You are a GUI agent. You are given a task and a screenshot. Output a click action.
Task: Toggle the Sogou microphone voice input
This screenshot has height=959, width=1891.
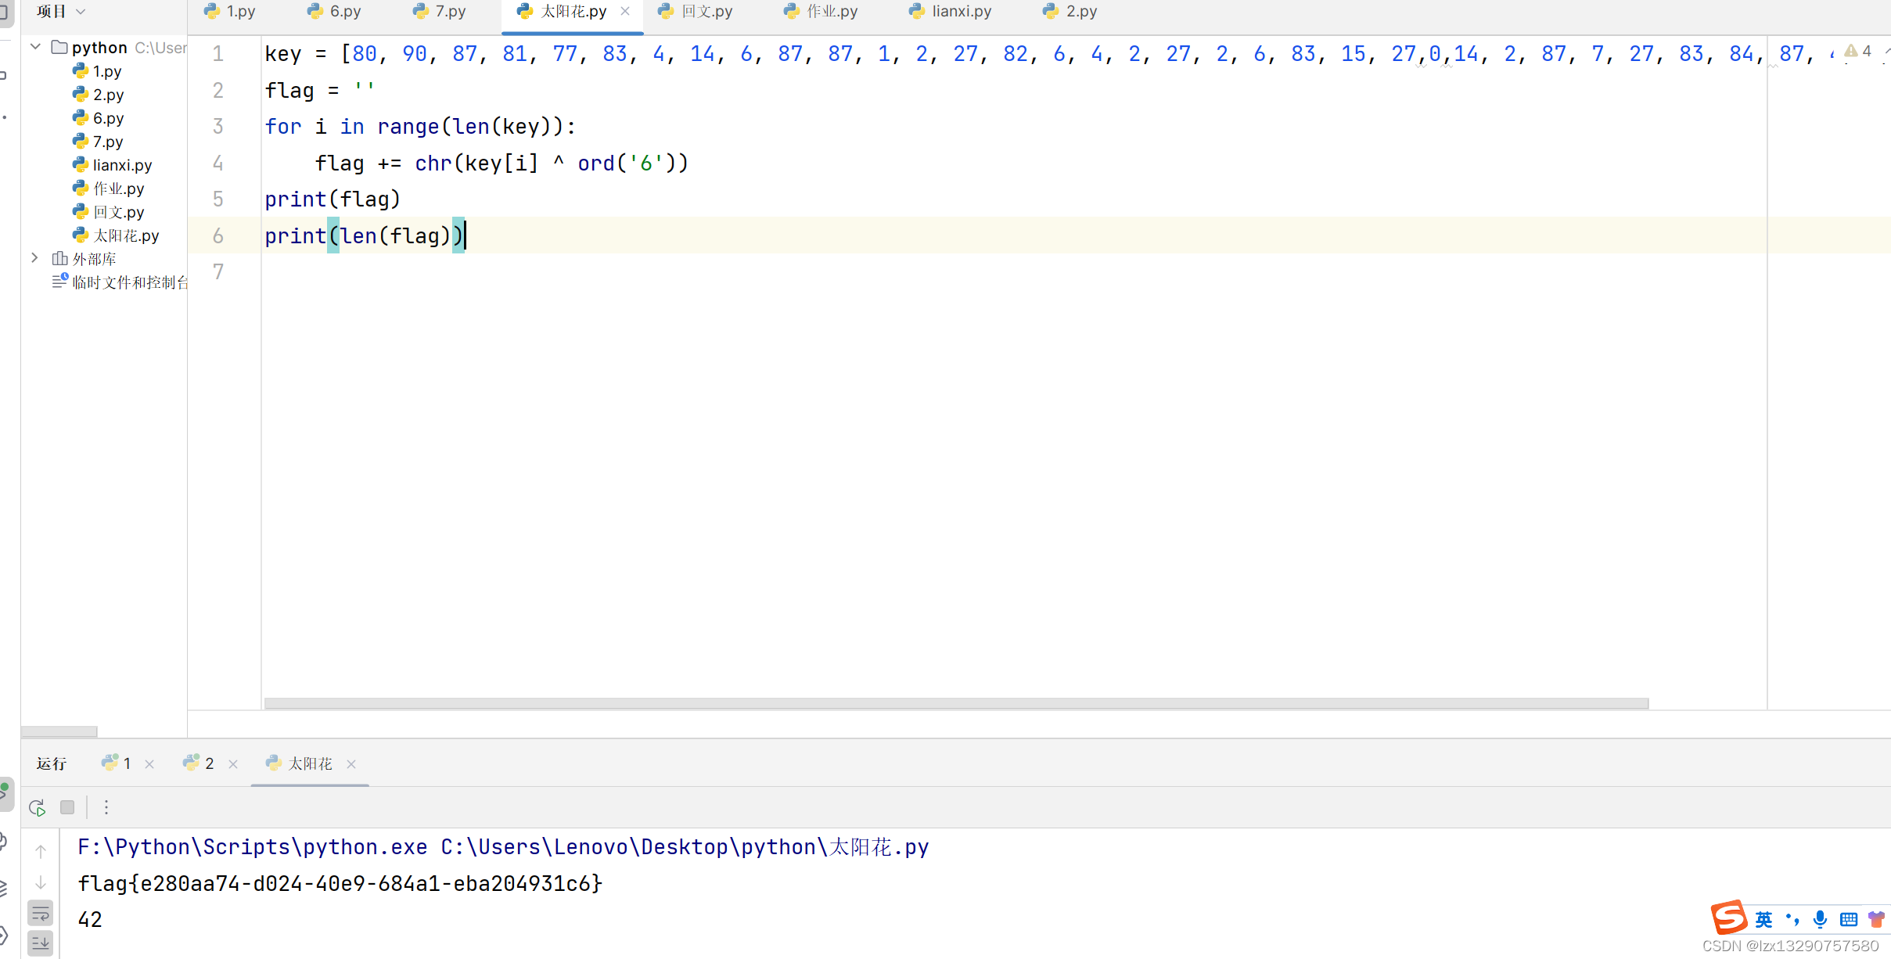click(1820, 919)
